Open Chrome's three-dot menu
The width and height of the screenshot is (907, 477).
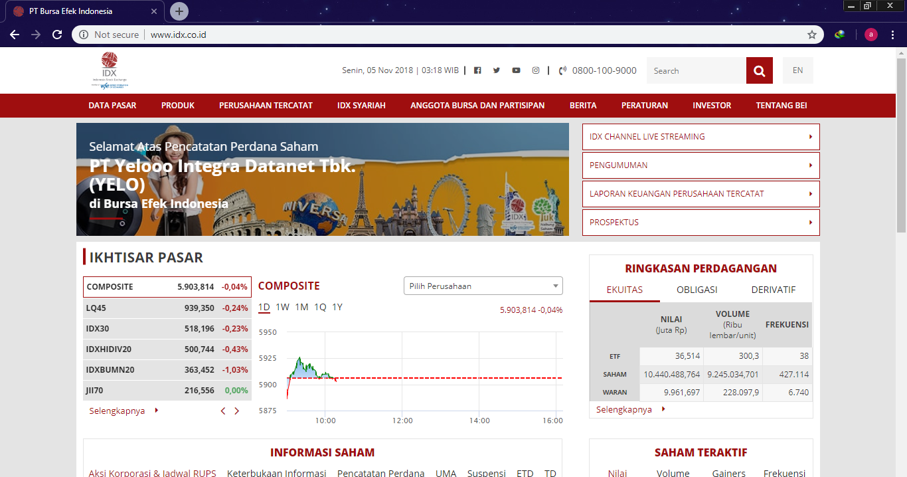pos(893,35)
